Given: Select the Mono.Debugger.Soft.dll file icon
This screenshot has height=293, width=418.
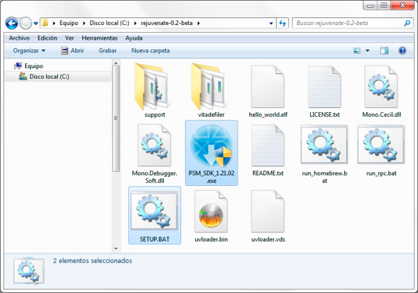Looking at the screenshot, I should (155, 145).
